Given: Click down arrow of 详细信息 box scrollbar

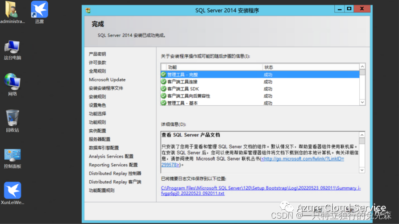Looking at the screenshot, I should tap(362, 170).
